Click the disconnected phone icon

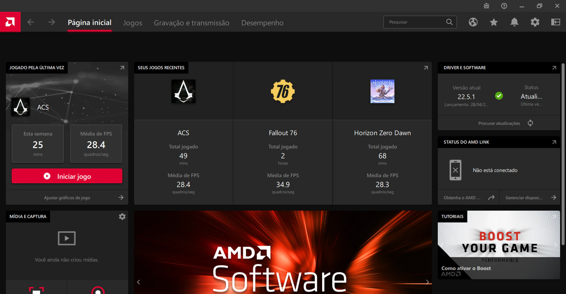[x=455, y=170]
